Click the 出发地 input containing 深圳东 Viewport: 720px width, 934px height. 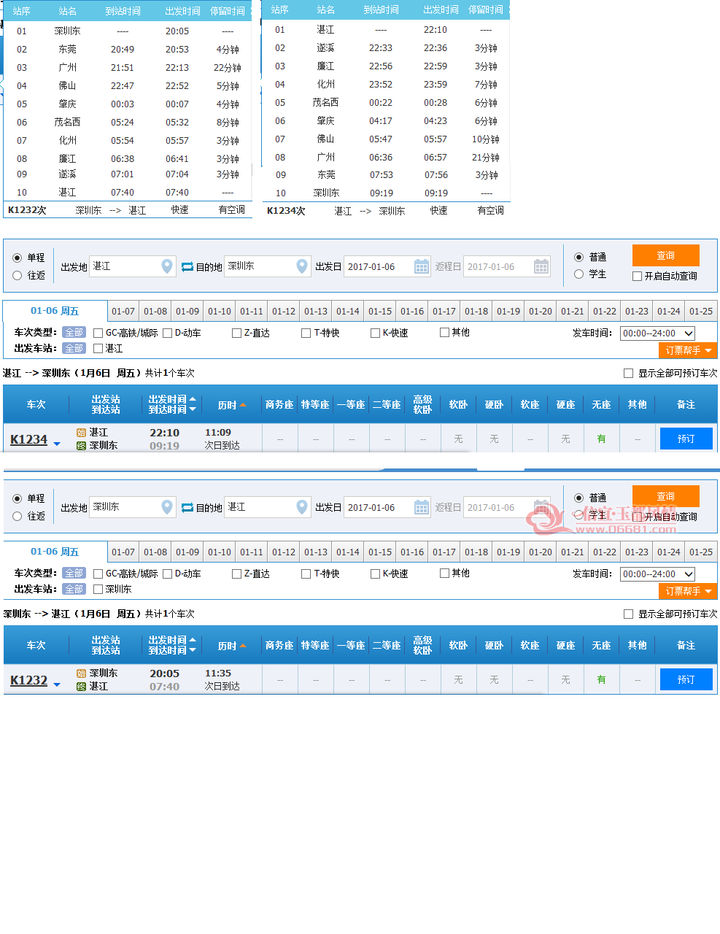click(133, 507)
